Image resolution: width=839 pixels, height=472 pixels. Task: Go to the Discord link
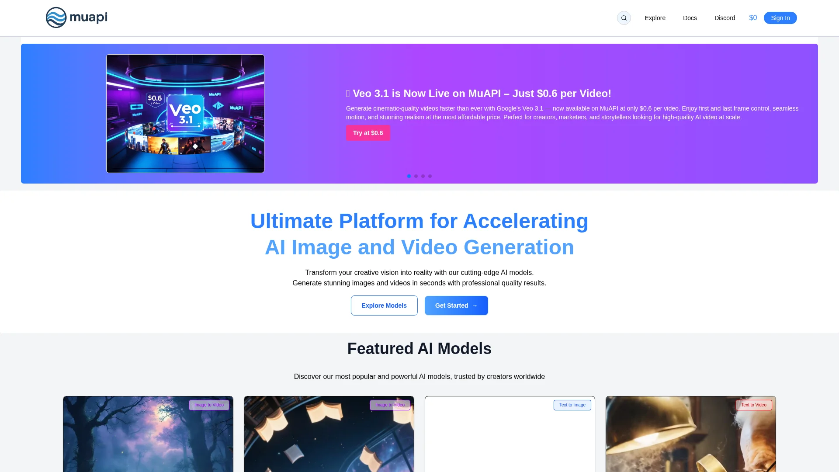tap(725, 18)
